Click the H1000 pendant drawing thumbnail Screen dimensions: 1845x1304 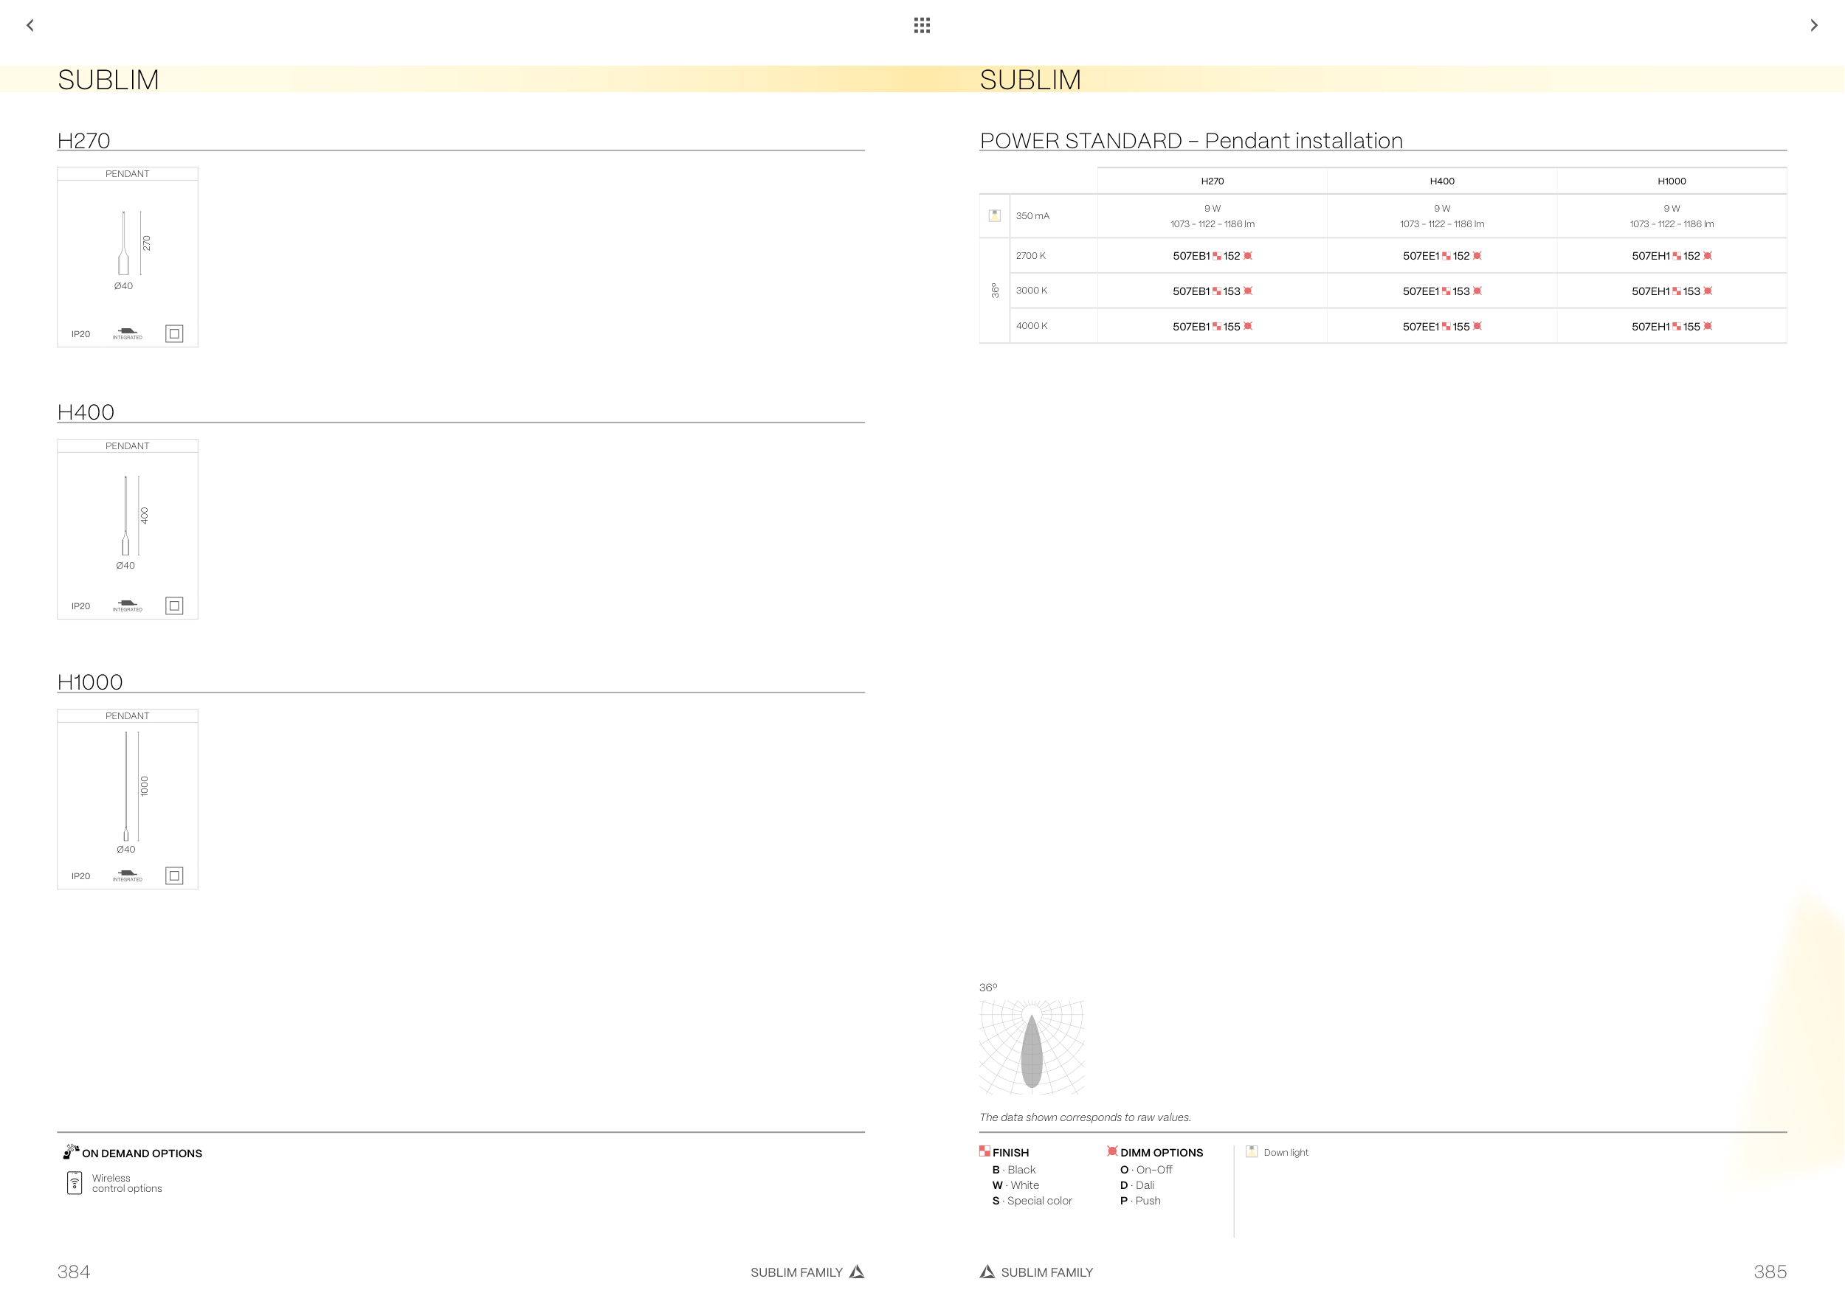click(x=127, y=789)
